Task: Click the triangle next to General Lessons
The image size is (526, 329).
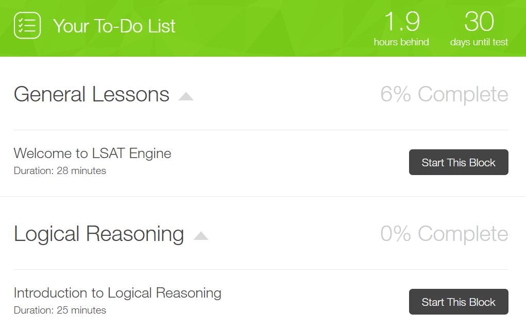Action: 186,96
